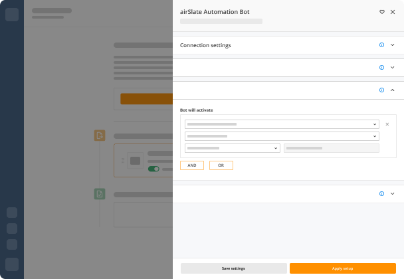Remove the condition with the X icon
The image size is (404, 279).
(387, 124)
